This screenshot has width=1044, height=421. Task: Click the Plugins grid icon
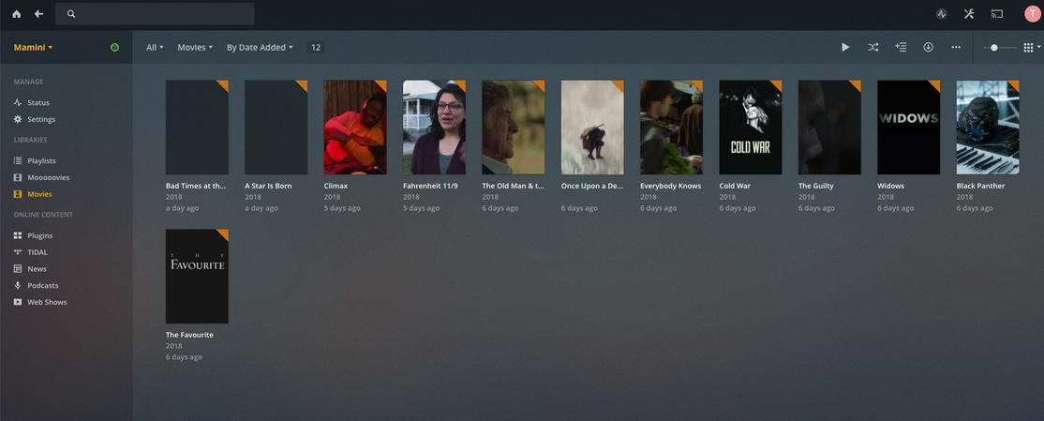point(18,235)
